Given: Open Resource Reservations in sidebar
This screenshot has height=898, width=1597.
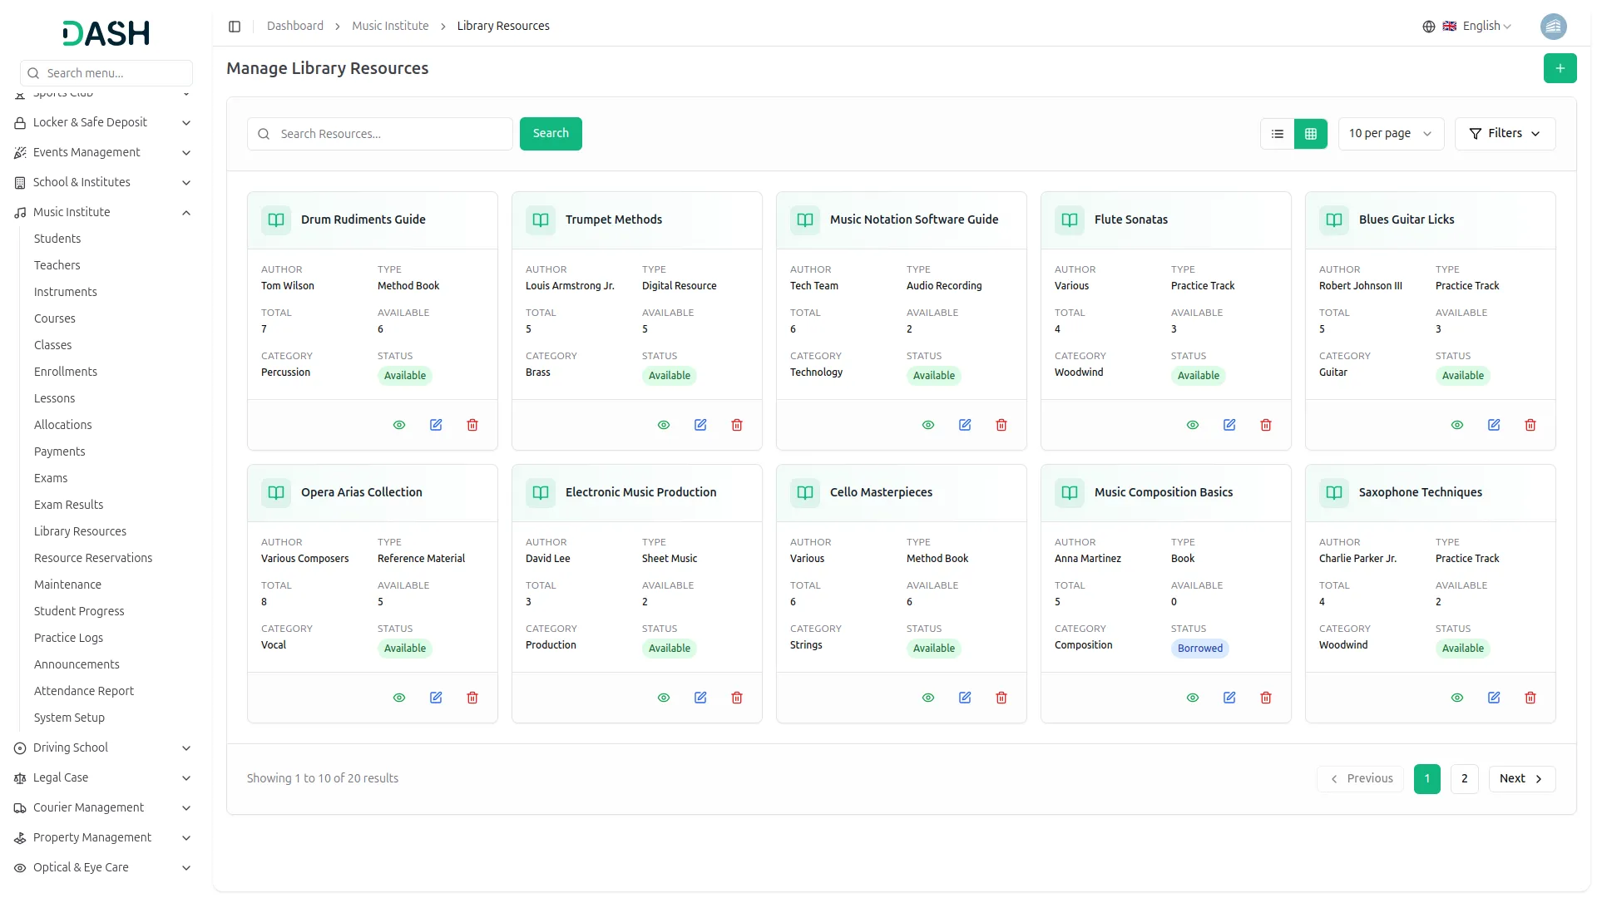Looking at the screenshot, I should click(x=93, y=558).
